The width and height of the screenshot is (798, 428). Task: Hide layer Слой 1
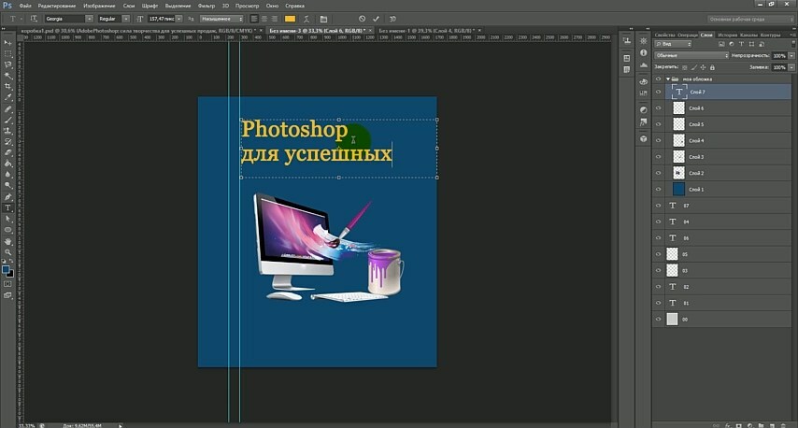tap(658, 190)
